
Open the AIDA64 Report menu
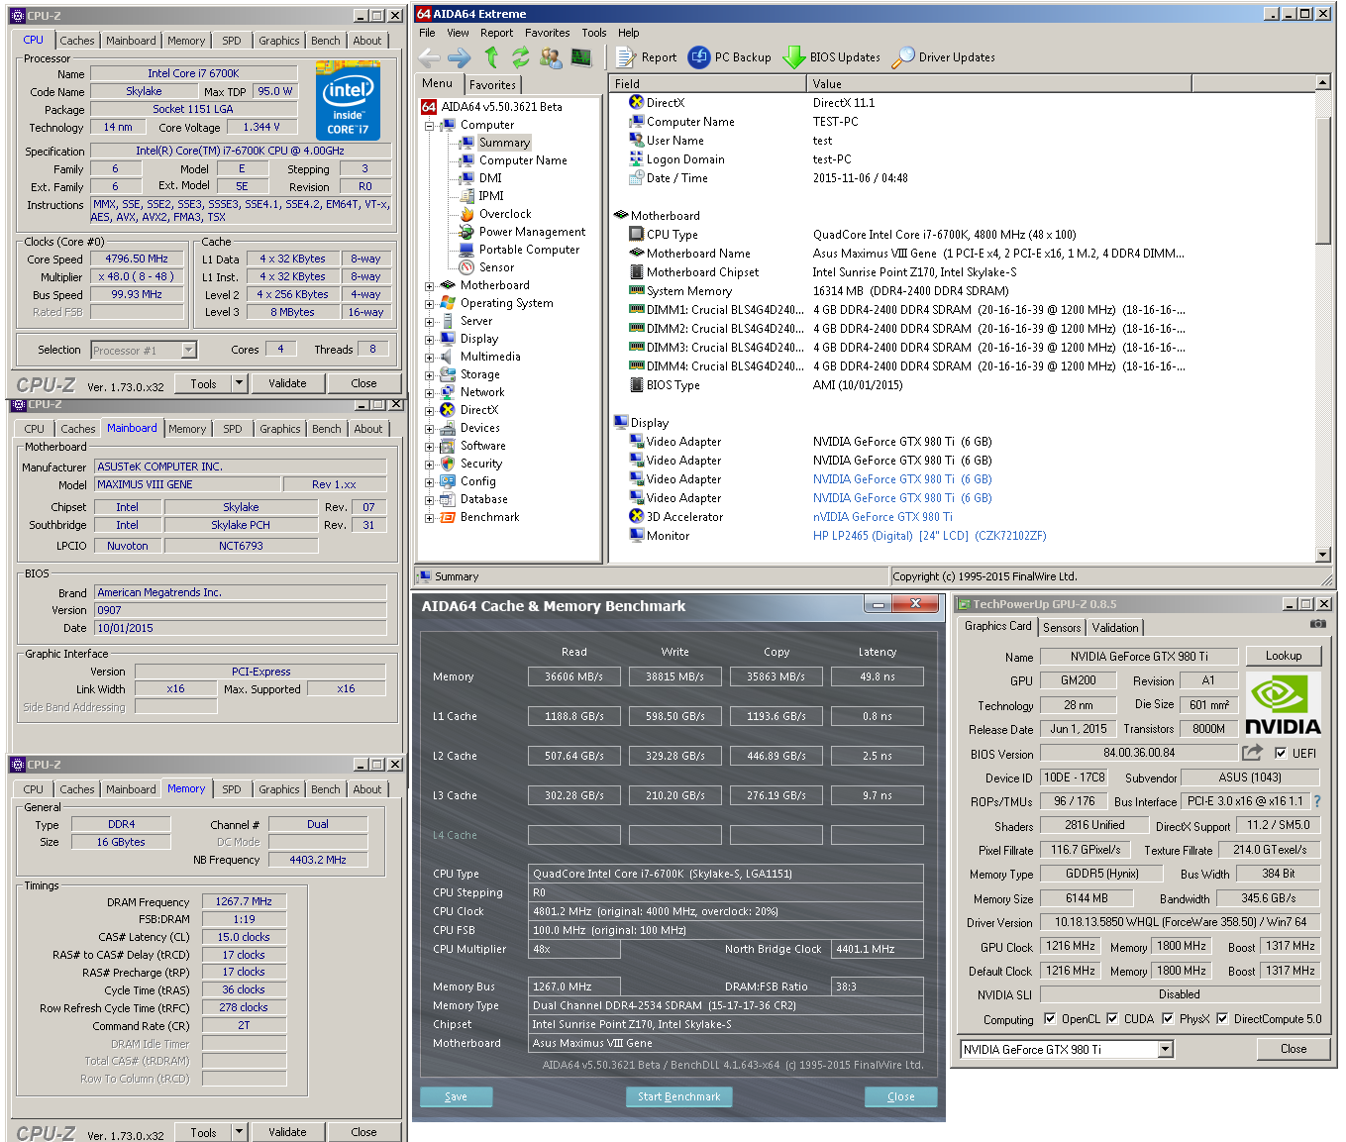tap(496, 33)
